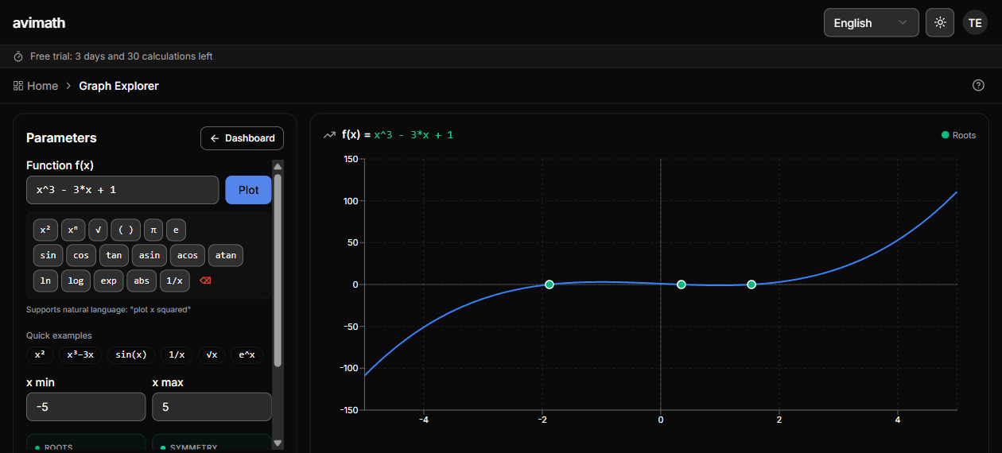Insert the 1/x keypad key
Image resolution: width=1002 pixels, height=453 pixels.
point(175,281)
